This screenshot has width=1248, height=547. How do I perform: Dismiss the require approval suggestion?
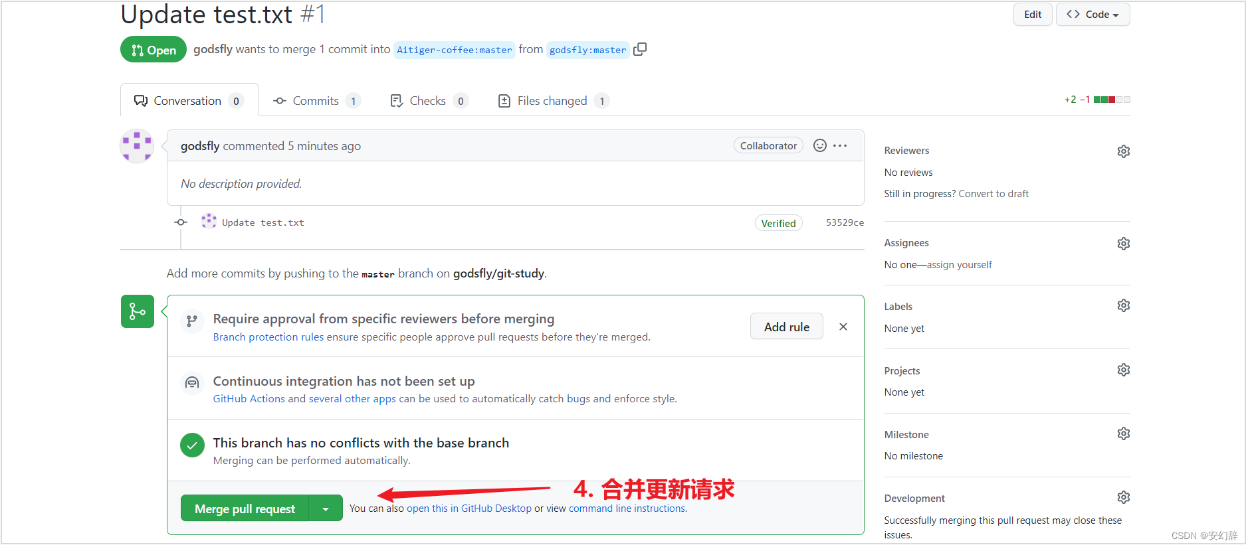[843, 327]
